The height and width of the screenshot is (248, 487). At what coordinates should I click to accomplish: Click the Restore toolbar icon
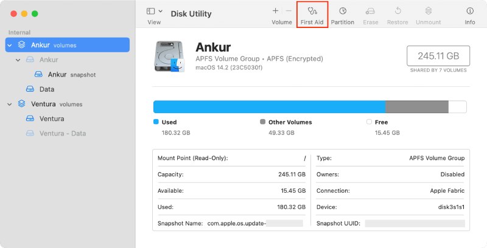click(398, 11)
